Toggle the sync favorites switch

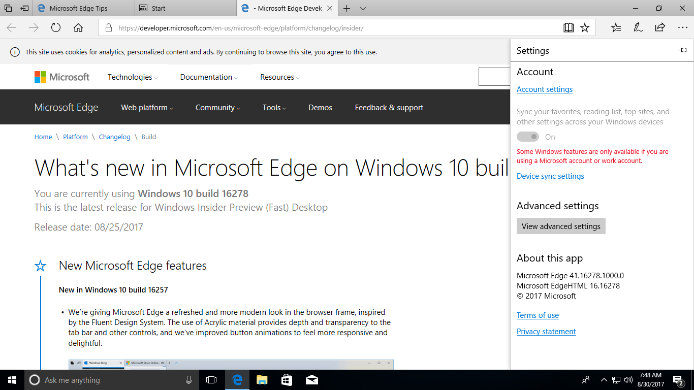[x=528, y=137]
